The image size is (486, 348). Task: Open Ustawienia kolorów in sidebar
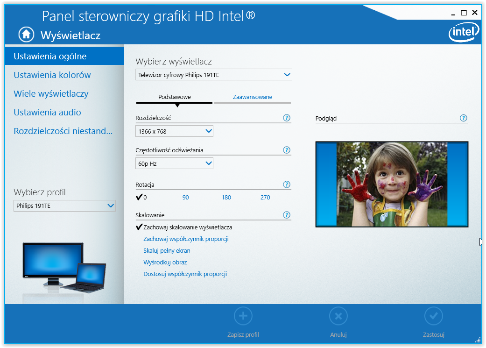tap(52, 75)
